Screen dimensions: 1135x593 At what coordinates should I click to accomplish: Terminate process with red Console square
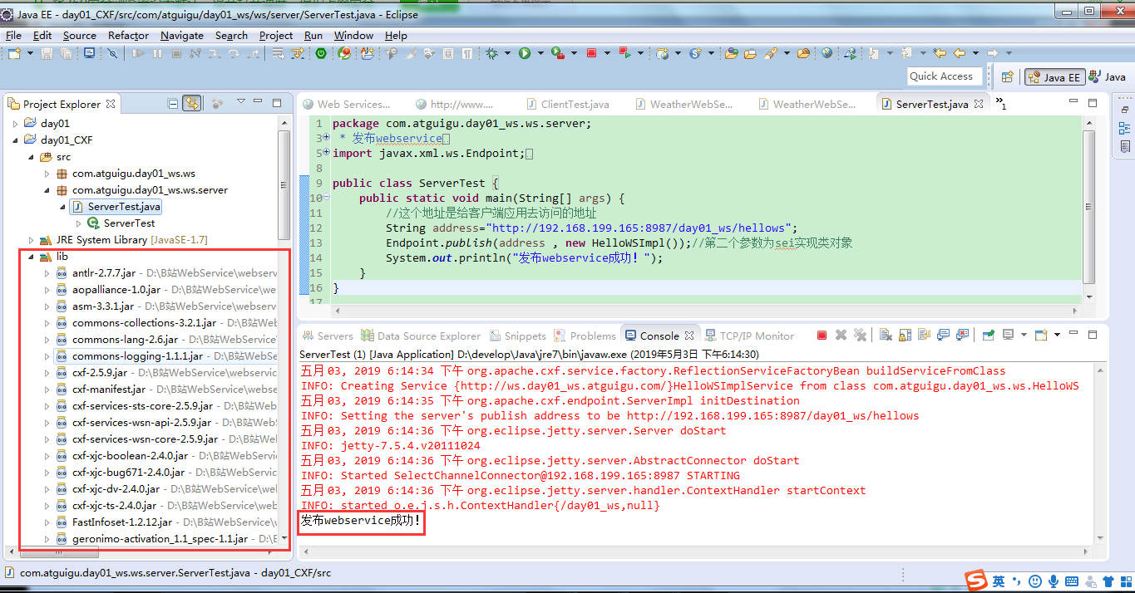[x=822, y=336]
